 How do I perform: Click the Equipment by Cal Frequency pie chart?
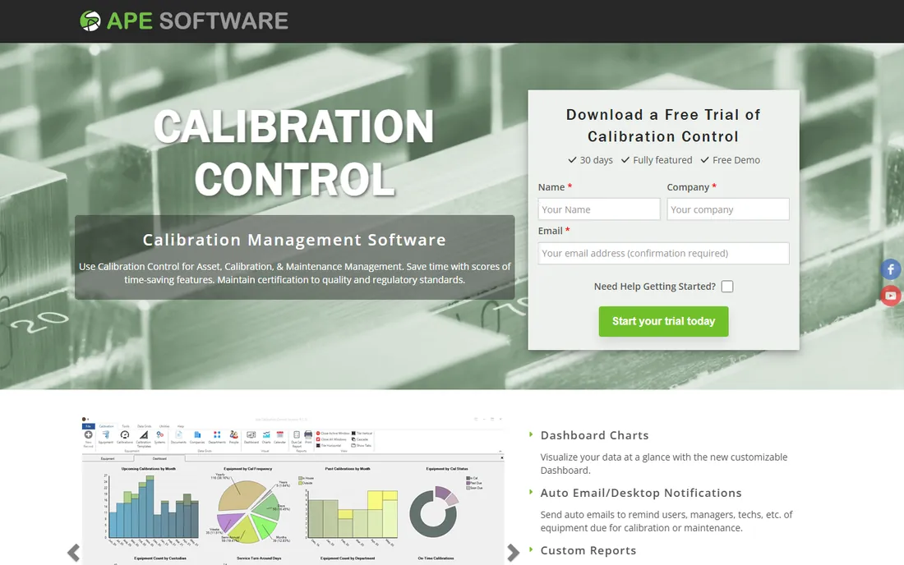[x=249, y=506]
